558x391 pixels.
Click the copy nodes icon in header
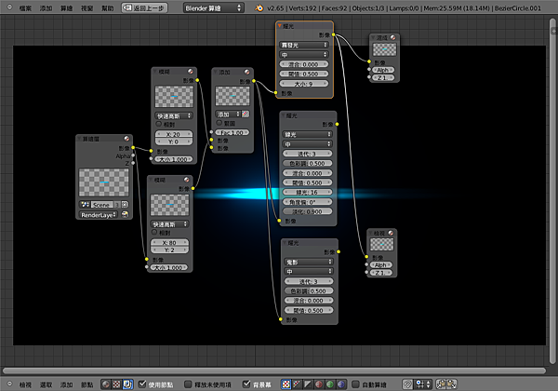point(441,384)
